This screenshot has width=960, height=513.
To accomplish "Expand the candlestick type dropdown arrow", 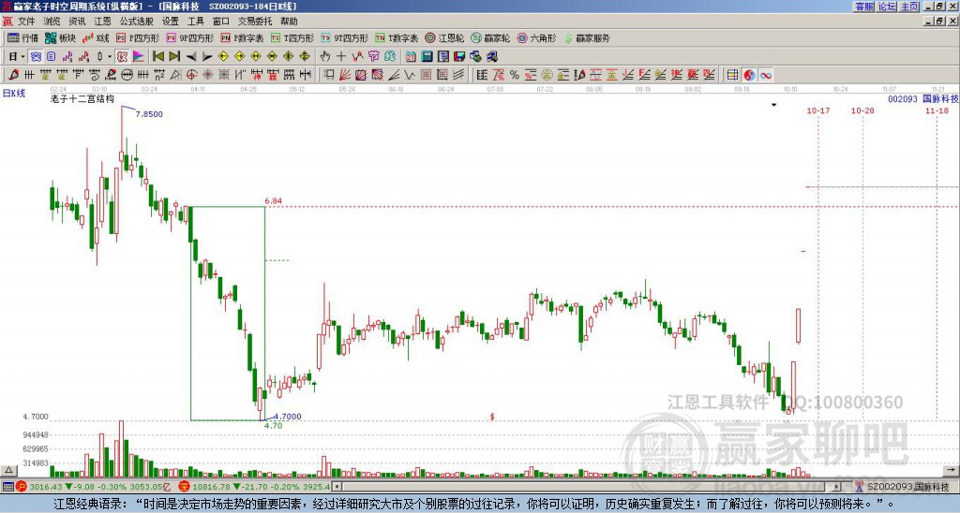I will point(110,57).
